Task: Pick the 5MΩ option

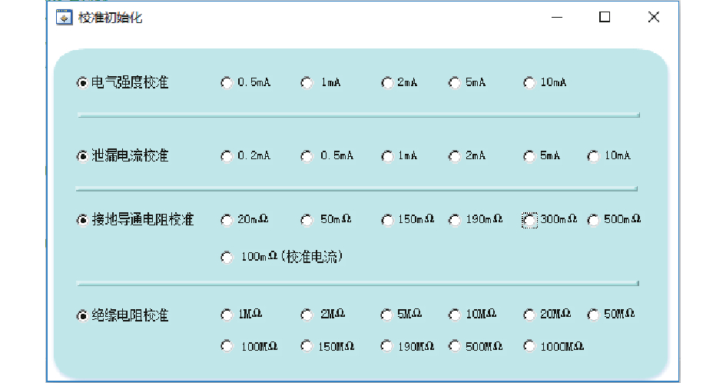Action: tap(387, 315)
